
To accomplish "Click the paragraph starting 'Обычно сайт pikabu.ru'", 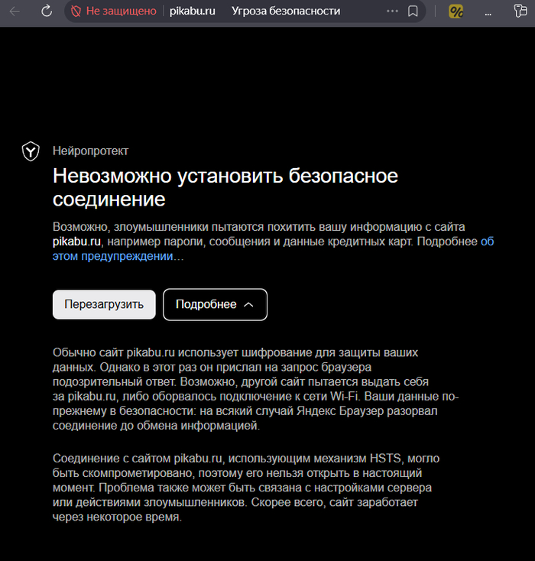I will tap(252, 389).
